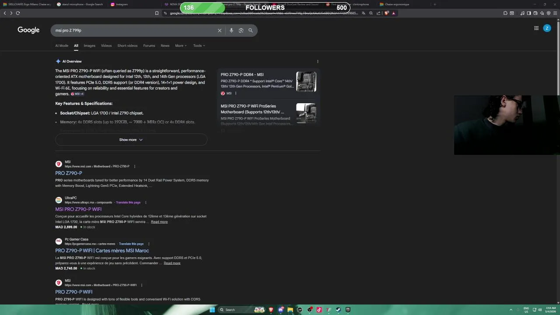
Task: Open File Explorer from taskbar
Action: click(x=290, y=310)
